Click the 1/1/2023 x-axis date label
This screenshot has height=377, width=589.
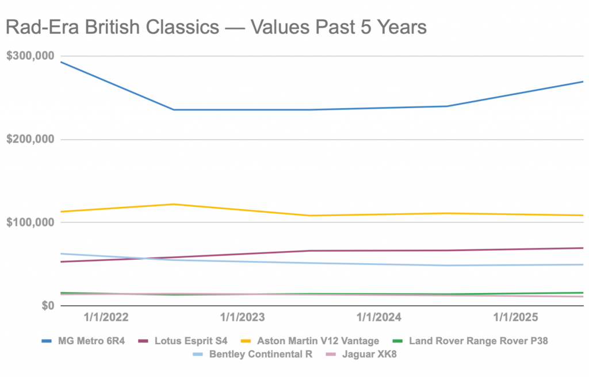(242, 317)
